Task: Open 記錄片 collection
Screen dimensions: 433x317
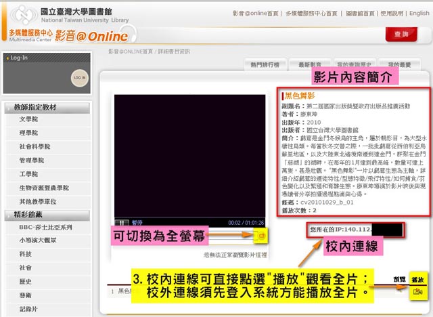Action: pyautogui.click(x=28, y=310)
